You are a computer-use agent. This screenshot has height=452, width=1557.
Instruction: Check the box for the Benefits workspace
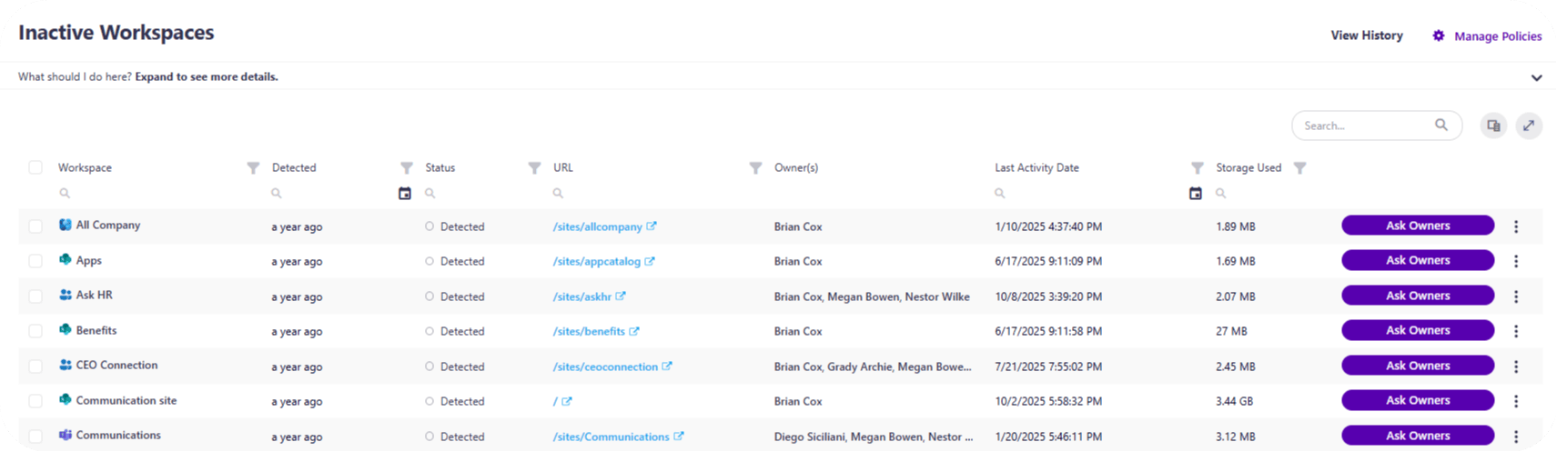35,331
